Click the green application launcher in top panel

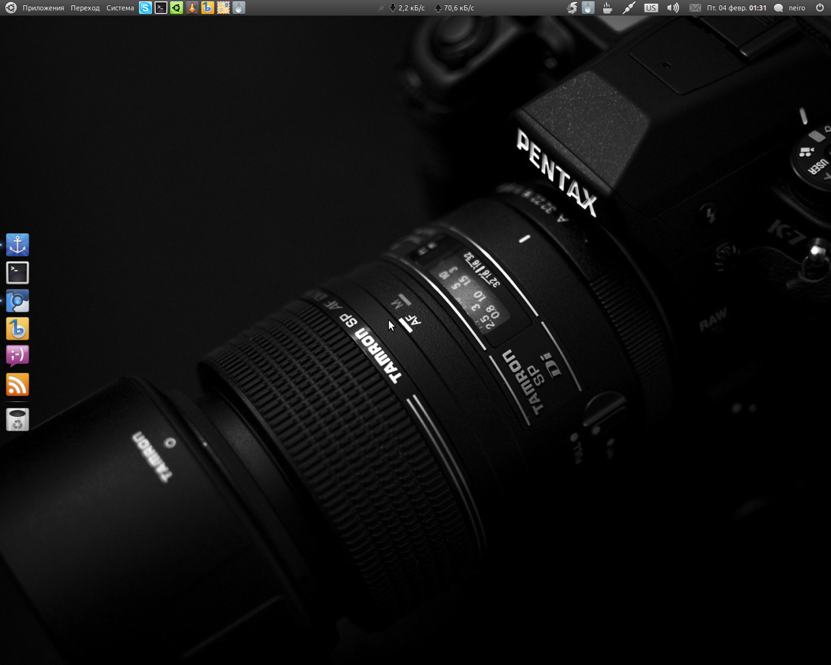(177, 8)
